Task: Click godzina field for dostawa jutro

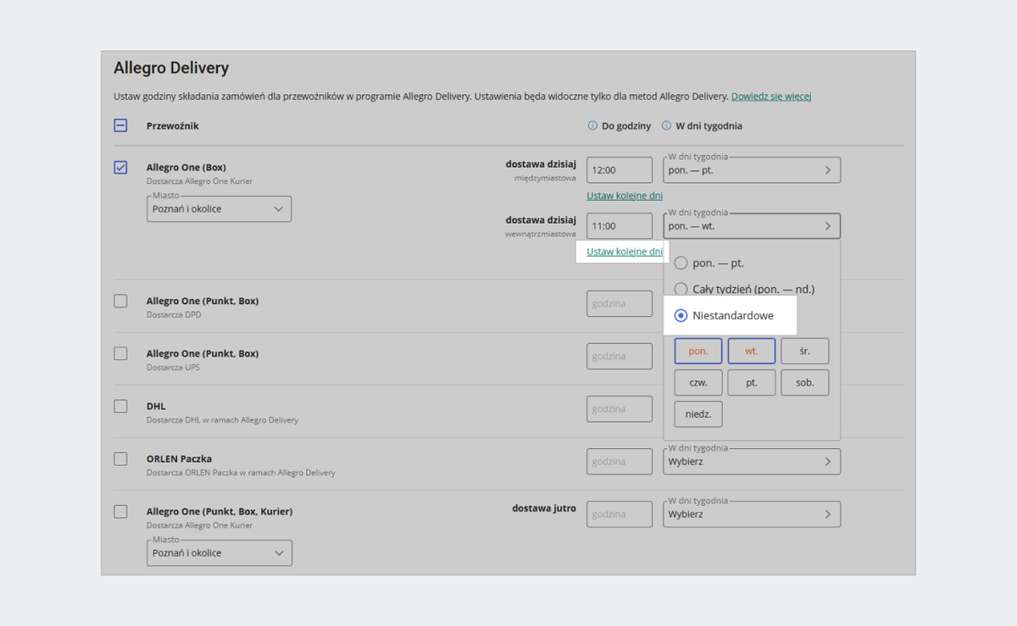Action: pyautogui.click(x=620, y=514)
